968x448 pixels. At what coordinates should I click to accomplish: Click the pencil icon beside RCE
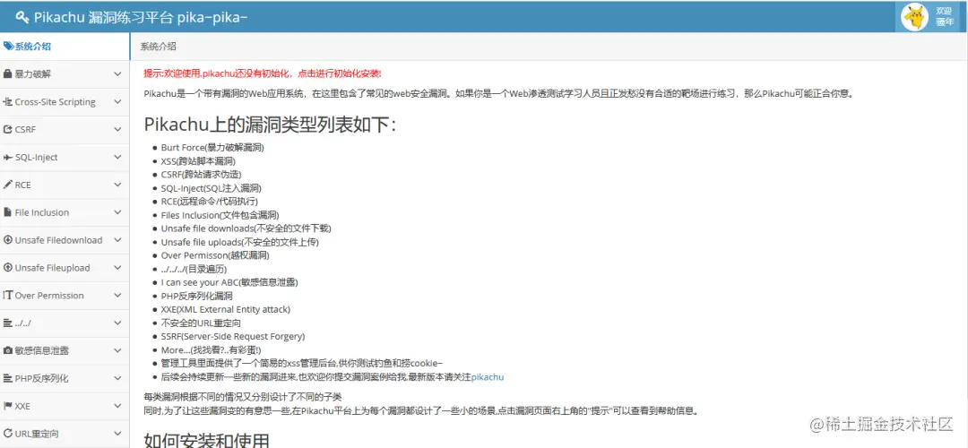pos(8,185)
